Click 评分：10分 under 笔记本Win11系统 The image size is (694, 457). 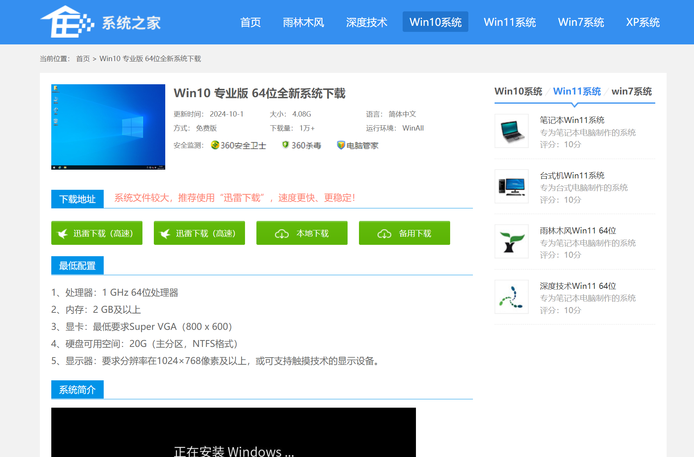point(560,145)
